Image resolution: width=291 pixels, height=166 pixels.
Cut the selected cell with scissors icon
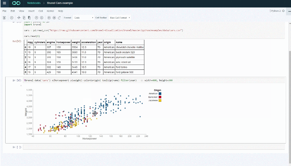tap(19, 18)
